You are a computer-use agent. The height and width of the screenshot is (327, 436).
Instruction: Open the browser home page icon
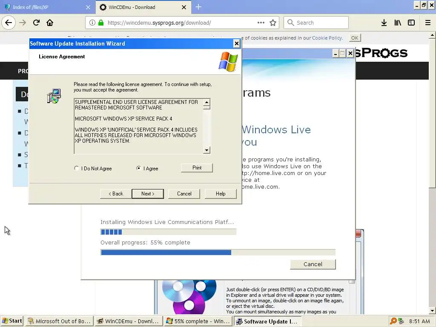click(50, 23)
